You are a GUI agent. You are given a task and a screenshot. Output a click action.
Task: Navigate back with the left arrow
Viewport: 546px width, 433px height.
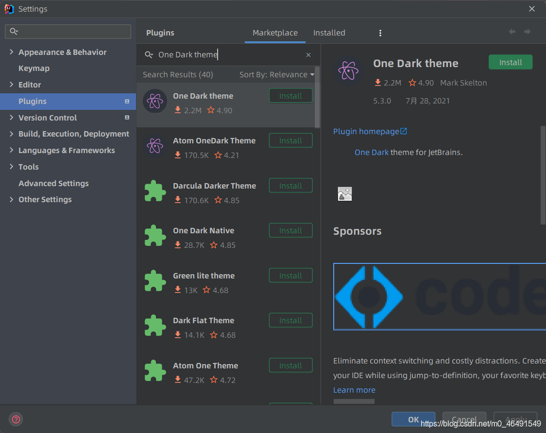point(512,32)
